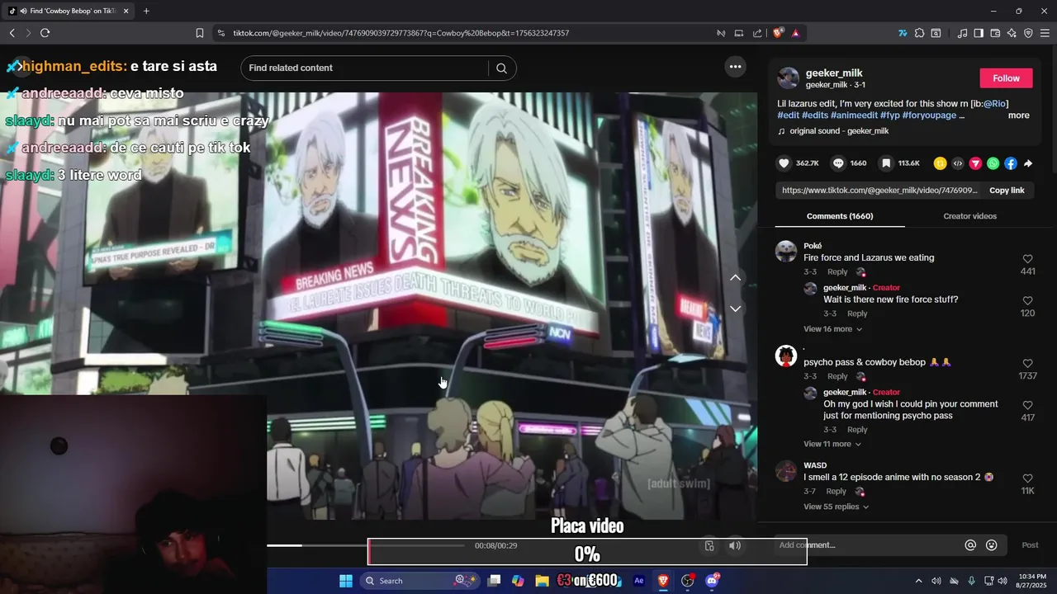This screenshot has width=1057, height=594.
Task: Open the @Rio mention link
Action: [x=994, y=103]
